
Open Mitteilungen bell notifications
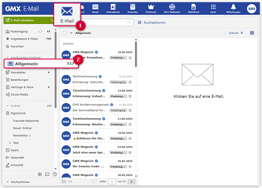pos(233,9)
